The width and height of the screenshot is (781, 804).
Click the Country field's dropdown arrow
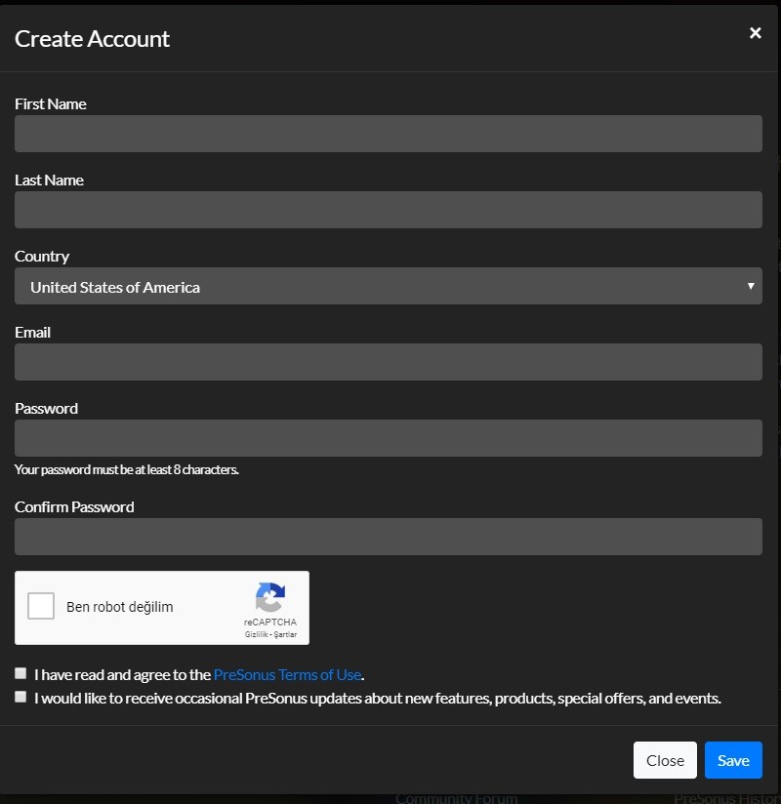point(750,287)
